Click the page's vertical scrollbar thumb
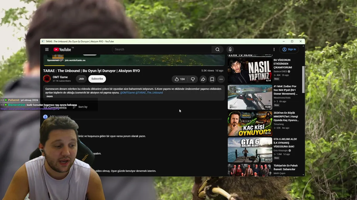Image resolution: width=357 pixels, height=200 pixels. click(303, 80)
